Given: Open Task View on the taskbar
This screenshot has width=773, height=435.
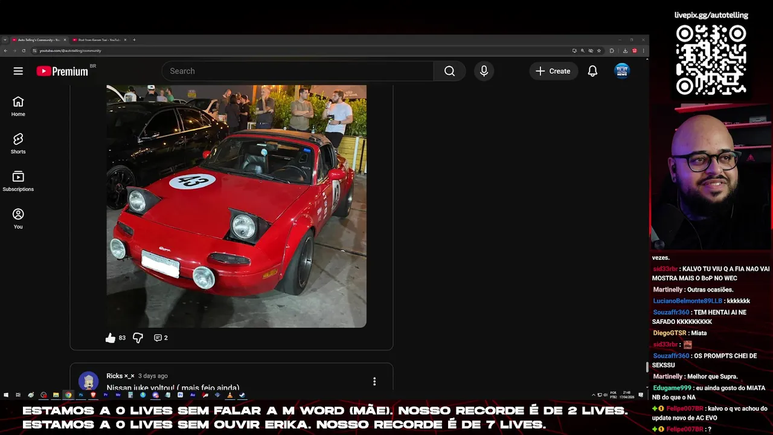Looking at the screenshot, I should tap(19, 395).
